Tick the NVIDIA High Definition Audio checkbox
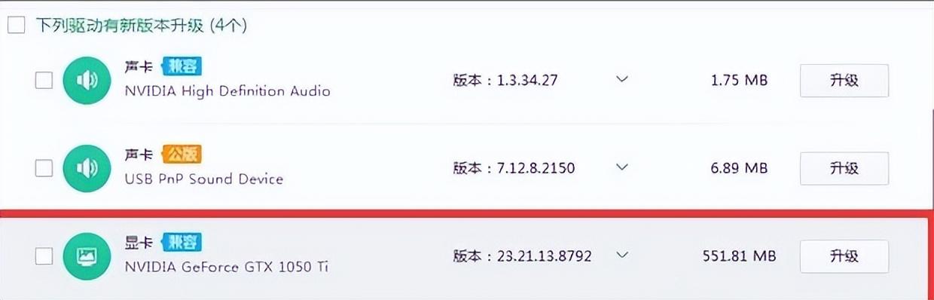The width and height of the screenshot is (934, 300). [44, 81]
